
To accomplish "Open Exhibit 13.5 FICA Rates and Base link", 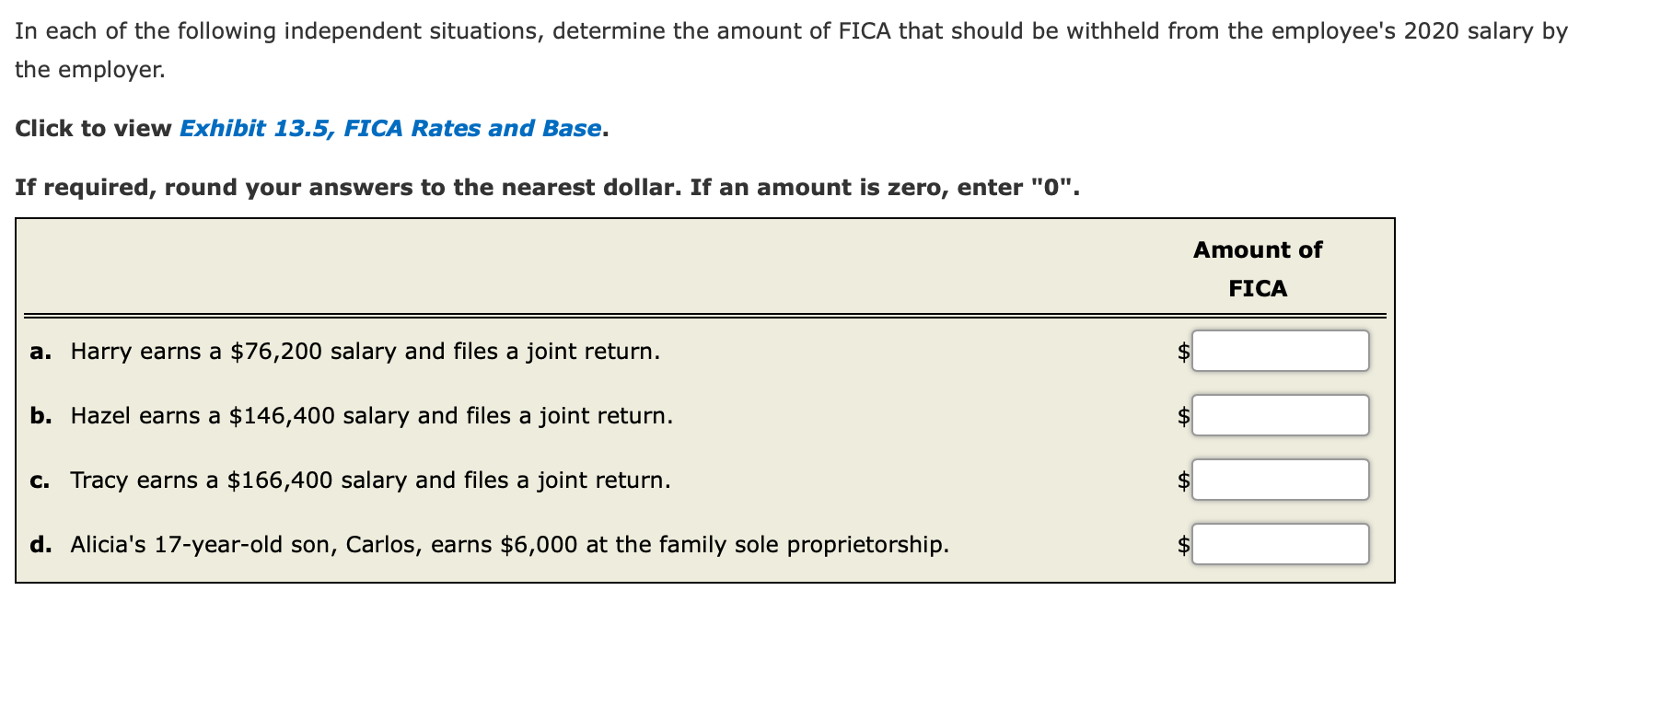I will (x=390, y=129).
